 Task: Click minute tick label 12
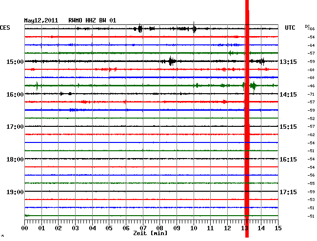[227, 228]
